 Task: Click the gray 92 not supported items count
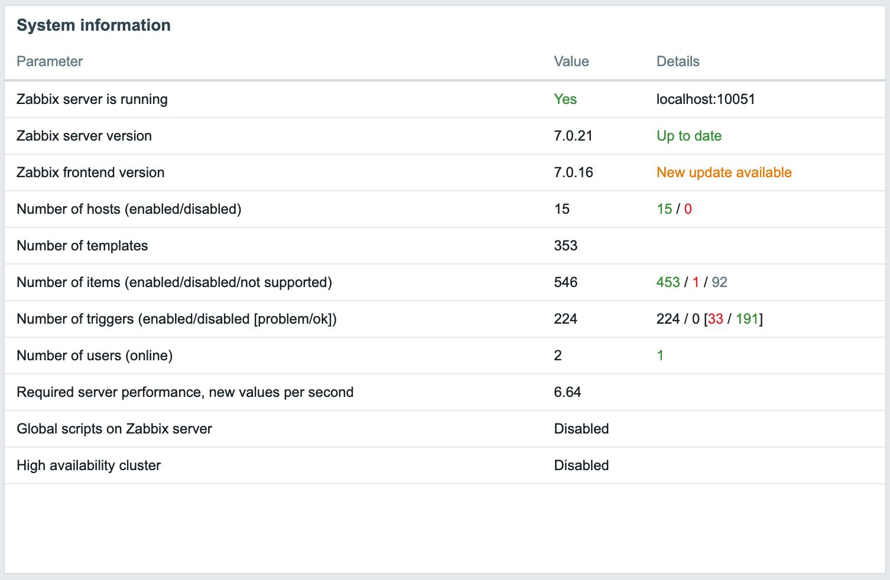[x=719, y=282]
